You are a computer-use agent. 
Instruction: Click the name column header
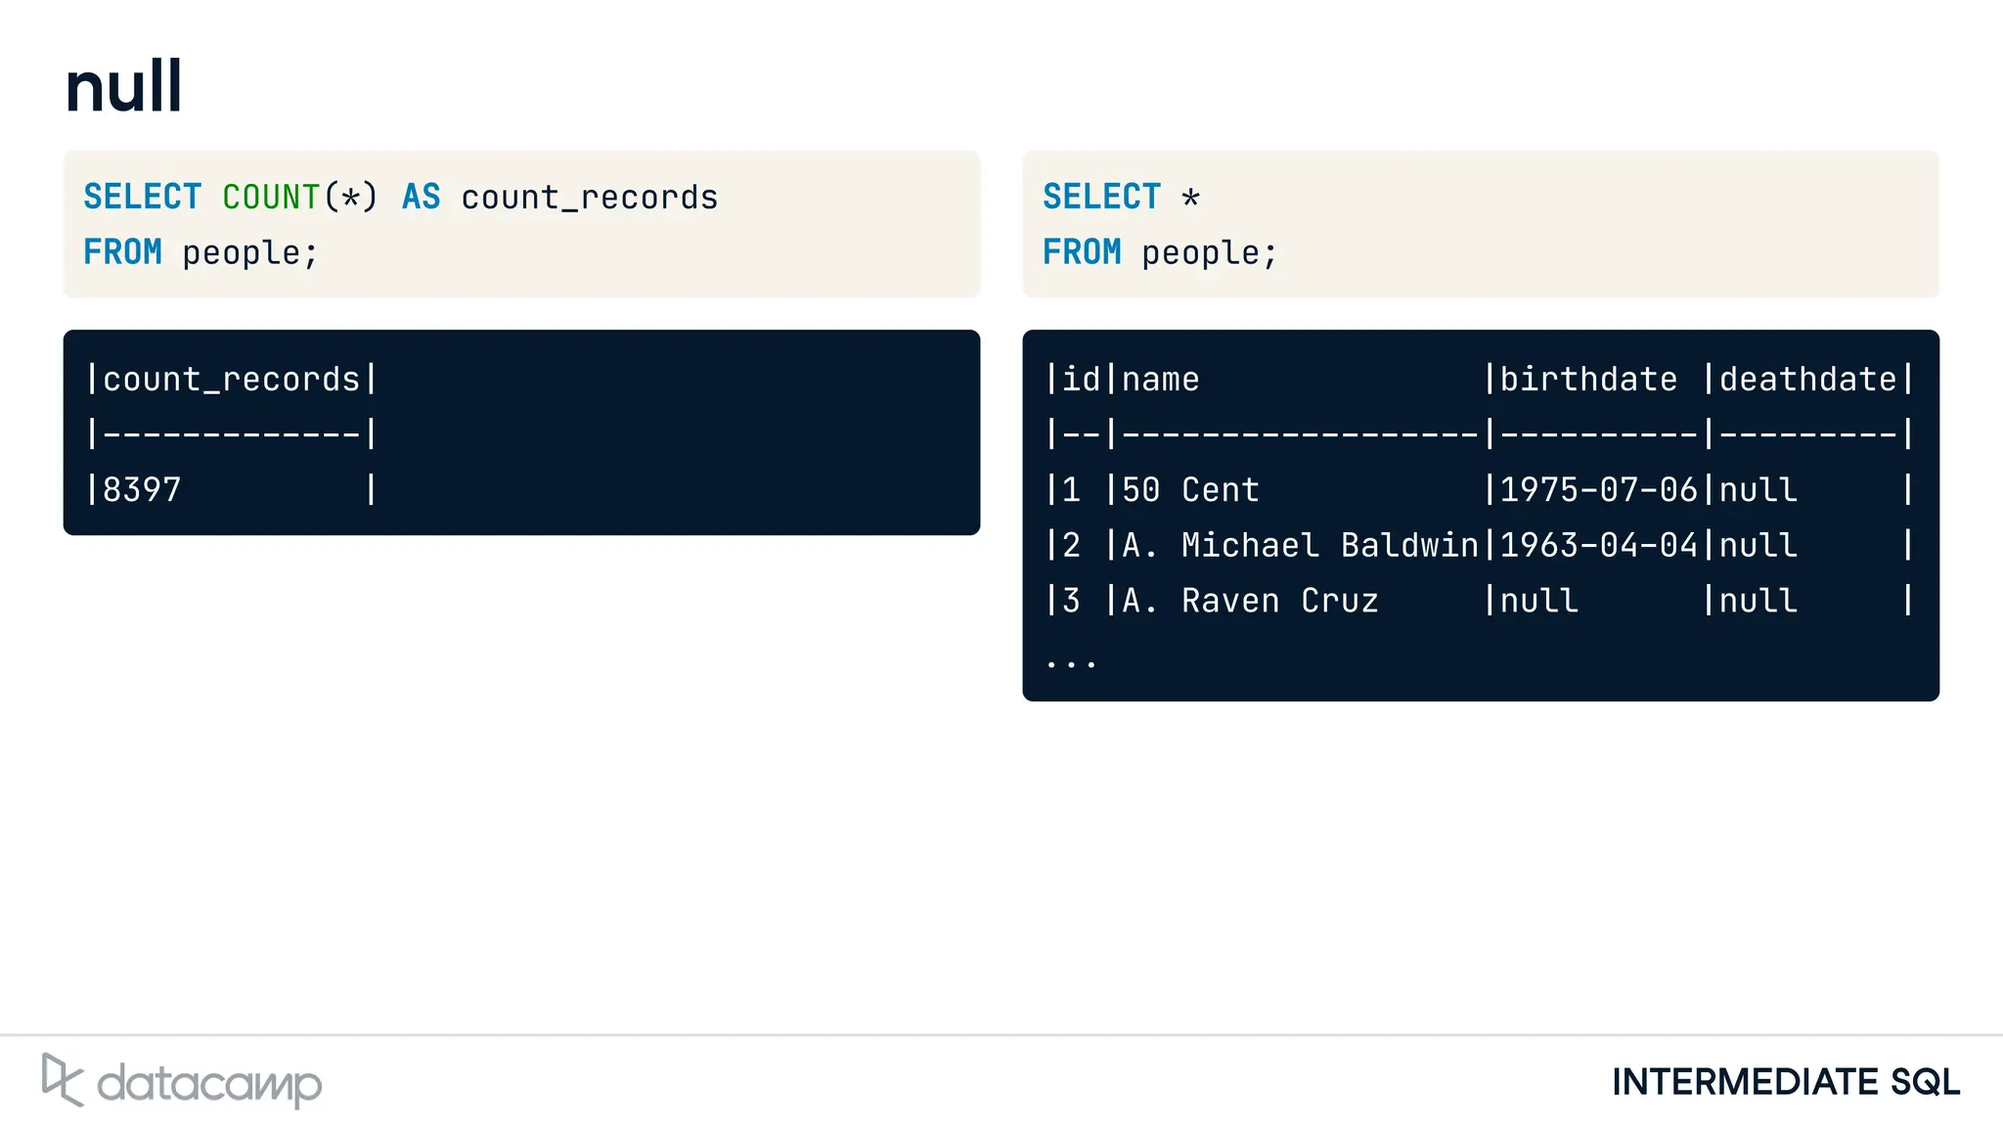(x=1160, y=380)
